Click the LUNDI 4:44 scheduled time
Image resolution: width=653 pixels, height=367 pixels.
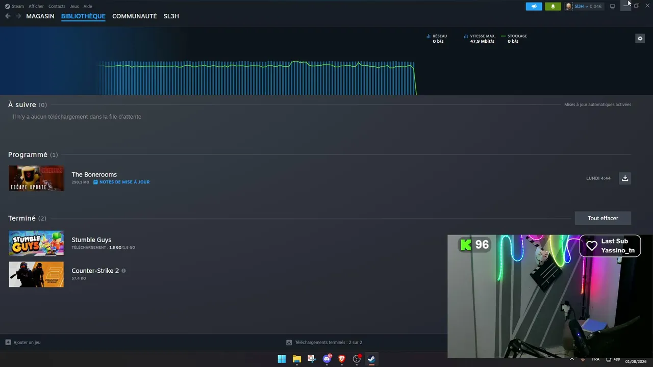(x=598, y=178)
